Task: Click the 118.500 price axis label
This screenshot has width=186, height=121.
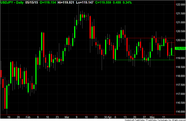Action: coord(180,67)
